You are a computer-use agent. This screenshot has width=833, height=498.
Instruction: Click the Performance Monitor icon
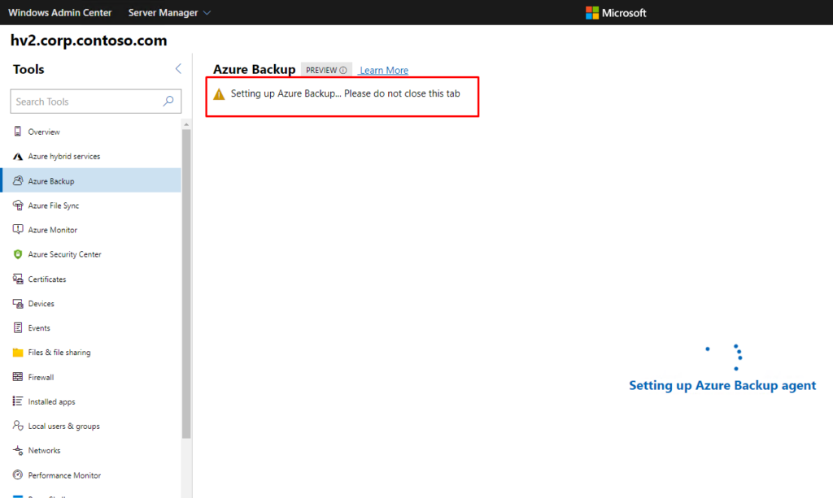pyautogui.click(x=18, y=474)
